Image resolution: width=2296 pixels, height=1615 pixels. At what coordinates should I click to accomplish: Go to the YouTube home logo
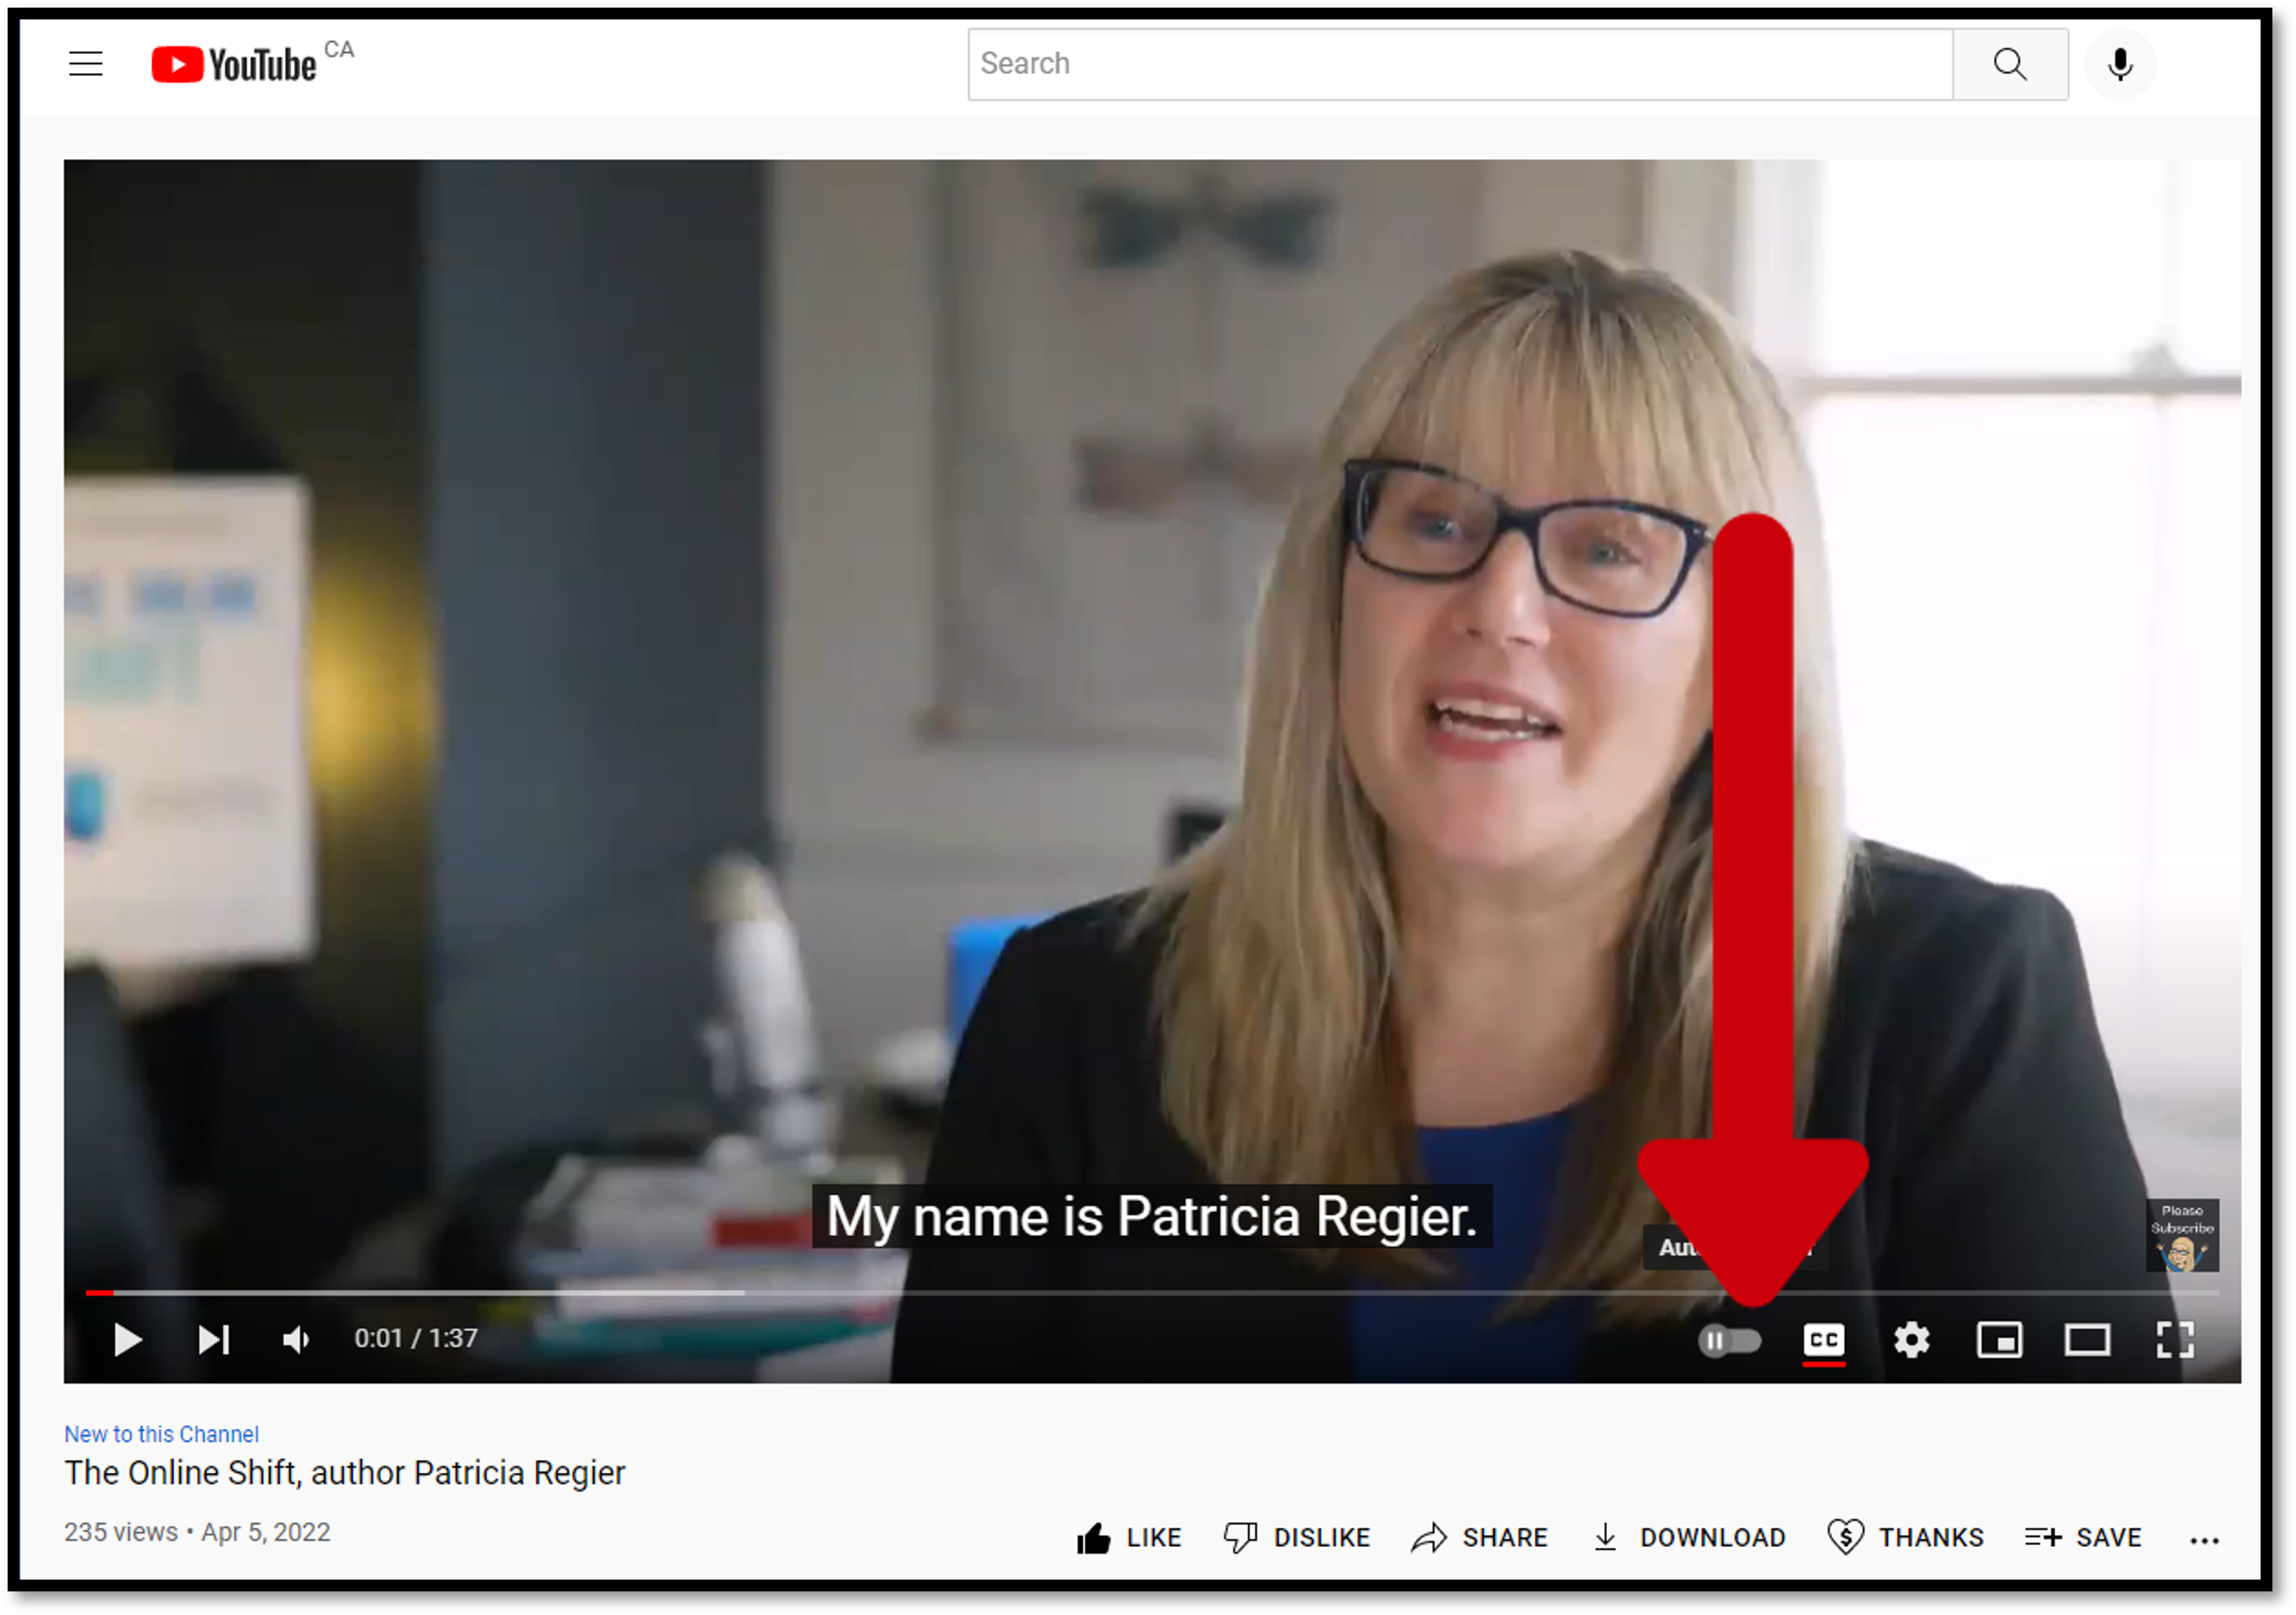tap(235, 64)
